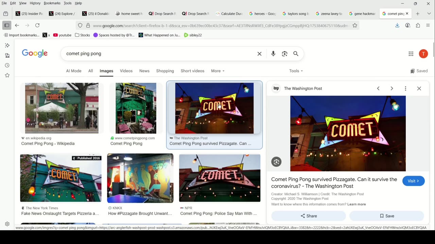Switch to gene hackman tab
The height and width of the screenshot is (244, 435).
(362, 14)
